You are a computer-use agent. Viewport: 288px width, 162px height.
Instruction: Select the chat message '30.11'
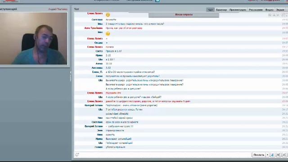pyautogui.click(x=109, y=63)
